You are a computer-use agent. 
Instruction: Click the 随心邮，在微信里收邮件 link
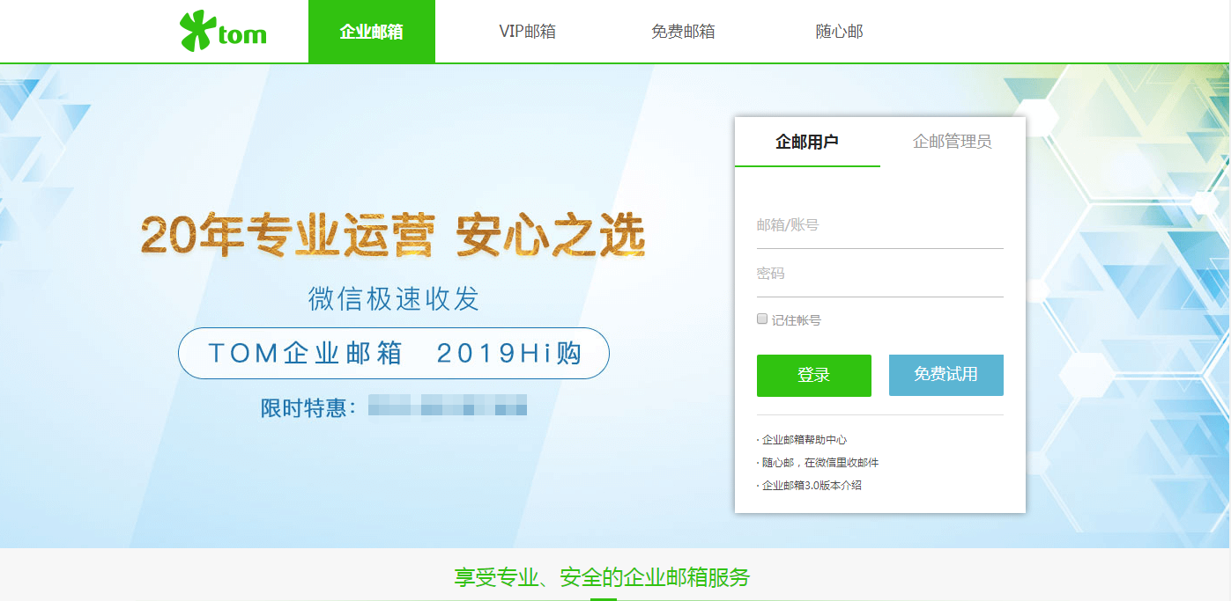point(822,461)
